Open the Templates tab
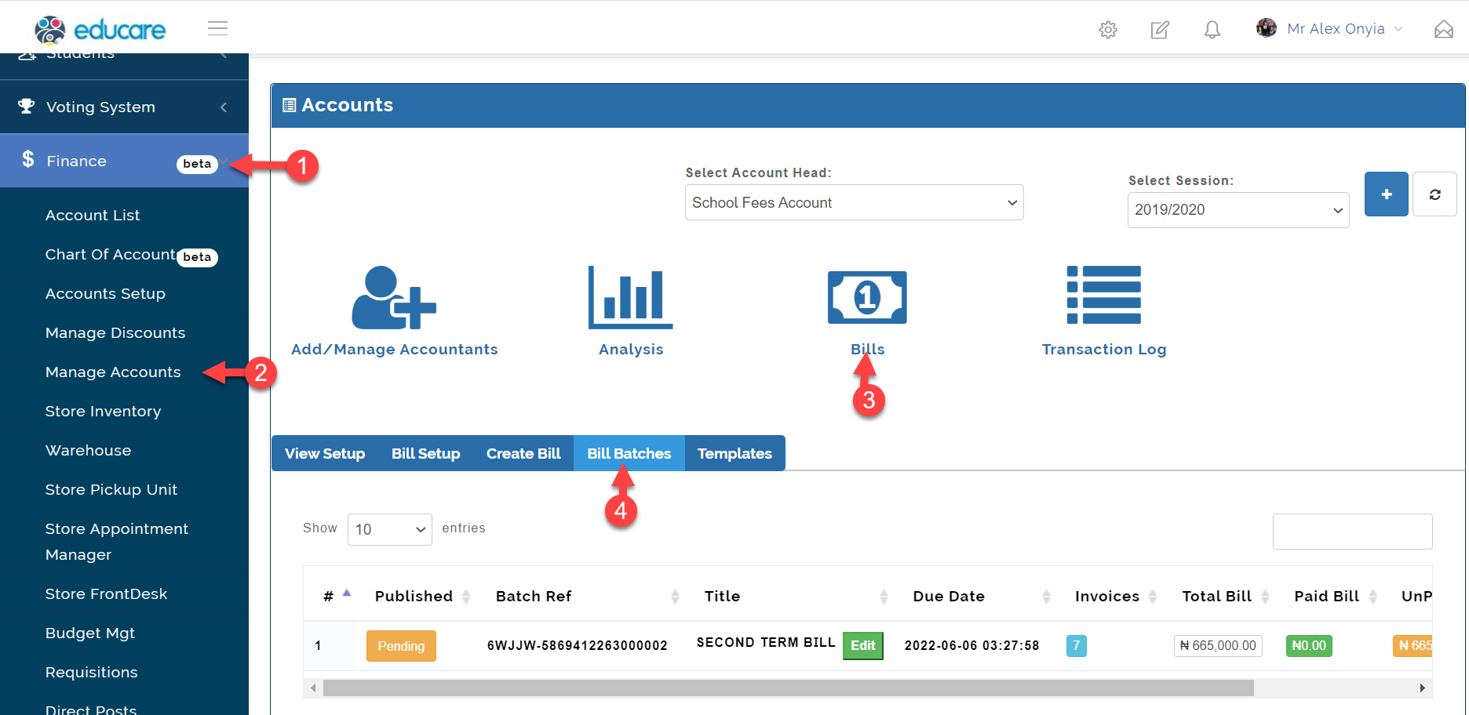This screenshot has width=1469, height=715. point(734,453)
